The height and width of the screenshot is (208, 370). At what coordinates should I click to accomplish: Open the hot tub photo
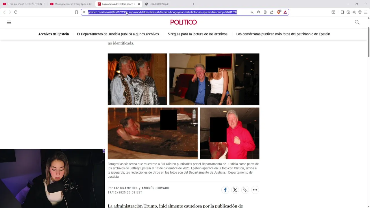(153, 133)
